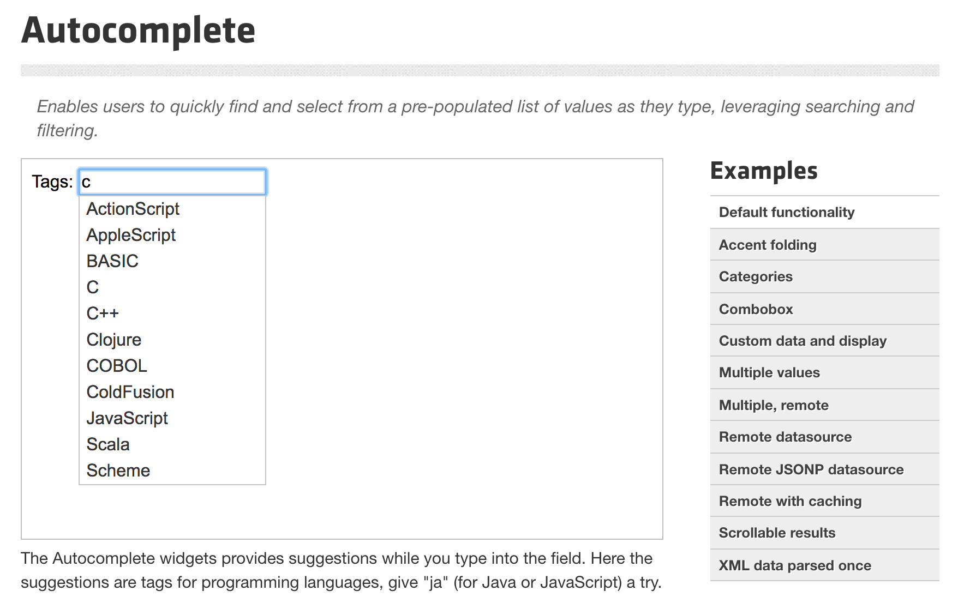
Task: View the "Categories" example
Action: pyautogui.click(x=756, y=276)
